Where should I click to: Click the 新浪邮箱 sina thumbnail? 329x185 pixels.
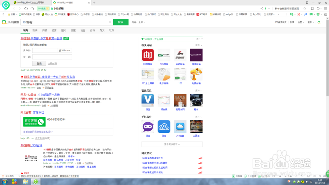tap(180, 55)
